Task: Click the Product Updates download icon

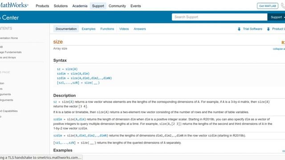Action: coord(268,29)
